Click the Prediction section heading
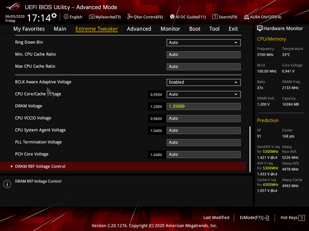The height and width of the screenshot is (231, 309). tap(268, 120)
